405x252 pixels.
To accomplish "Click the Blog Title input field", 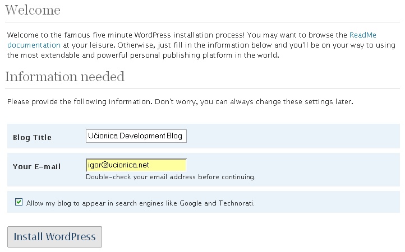I will [x=136, y=136].
